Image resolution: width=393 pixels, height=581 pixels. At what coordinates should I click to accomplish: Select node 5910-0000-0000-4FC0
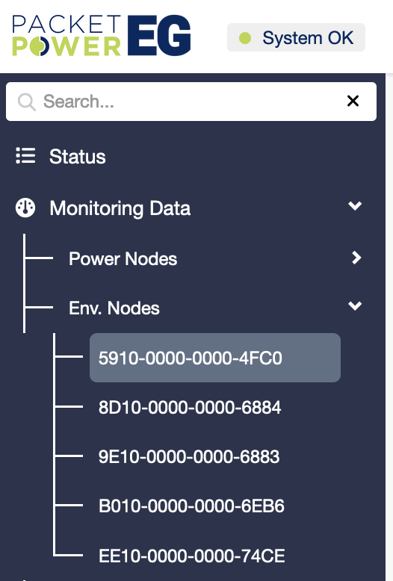pos(215,358)
